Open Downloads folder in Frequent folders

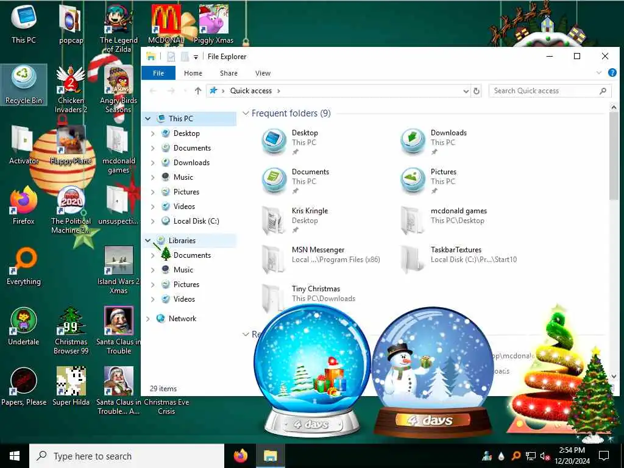pyautogui.click(x=434, y=141)
